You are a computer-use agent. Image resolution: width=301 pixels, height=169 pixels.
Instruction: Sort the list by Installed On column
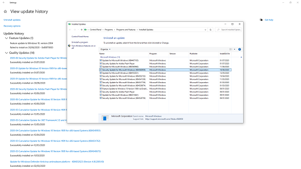pos(225,54)
